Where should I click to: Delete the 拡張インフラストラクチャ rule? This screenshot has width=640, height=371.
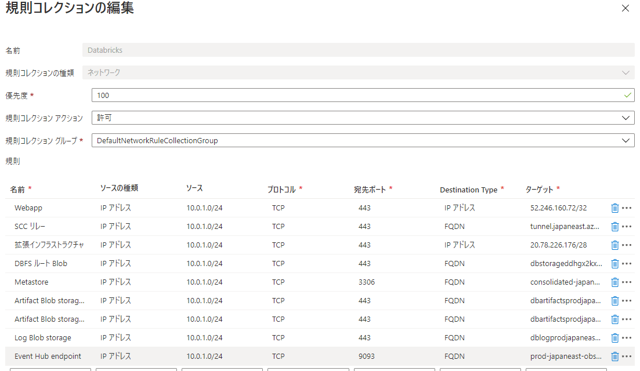pos(614,245)
